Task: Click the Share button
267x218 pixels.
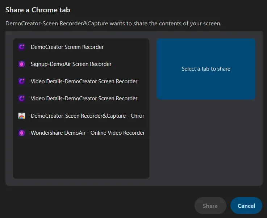Action: click(210, 206)
